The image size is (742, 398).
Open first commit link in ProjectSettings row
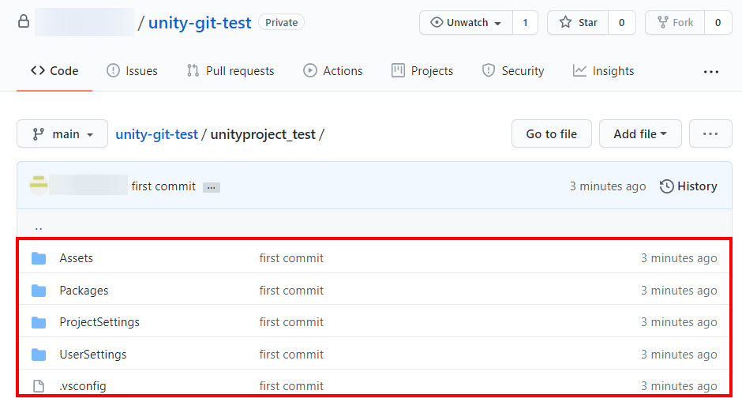click(291, 322)
